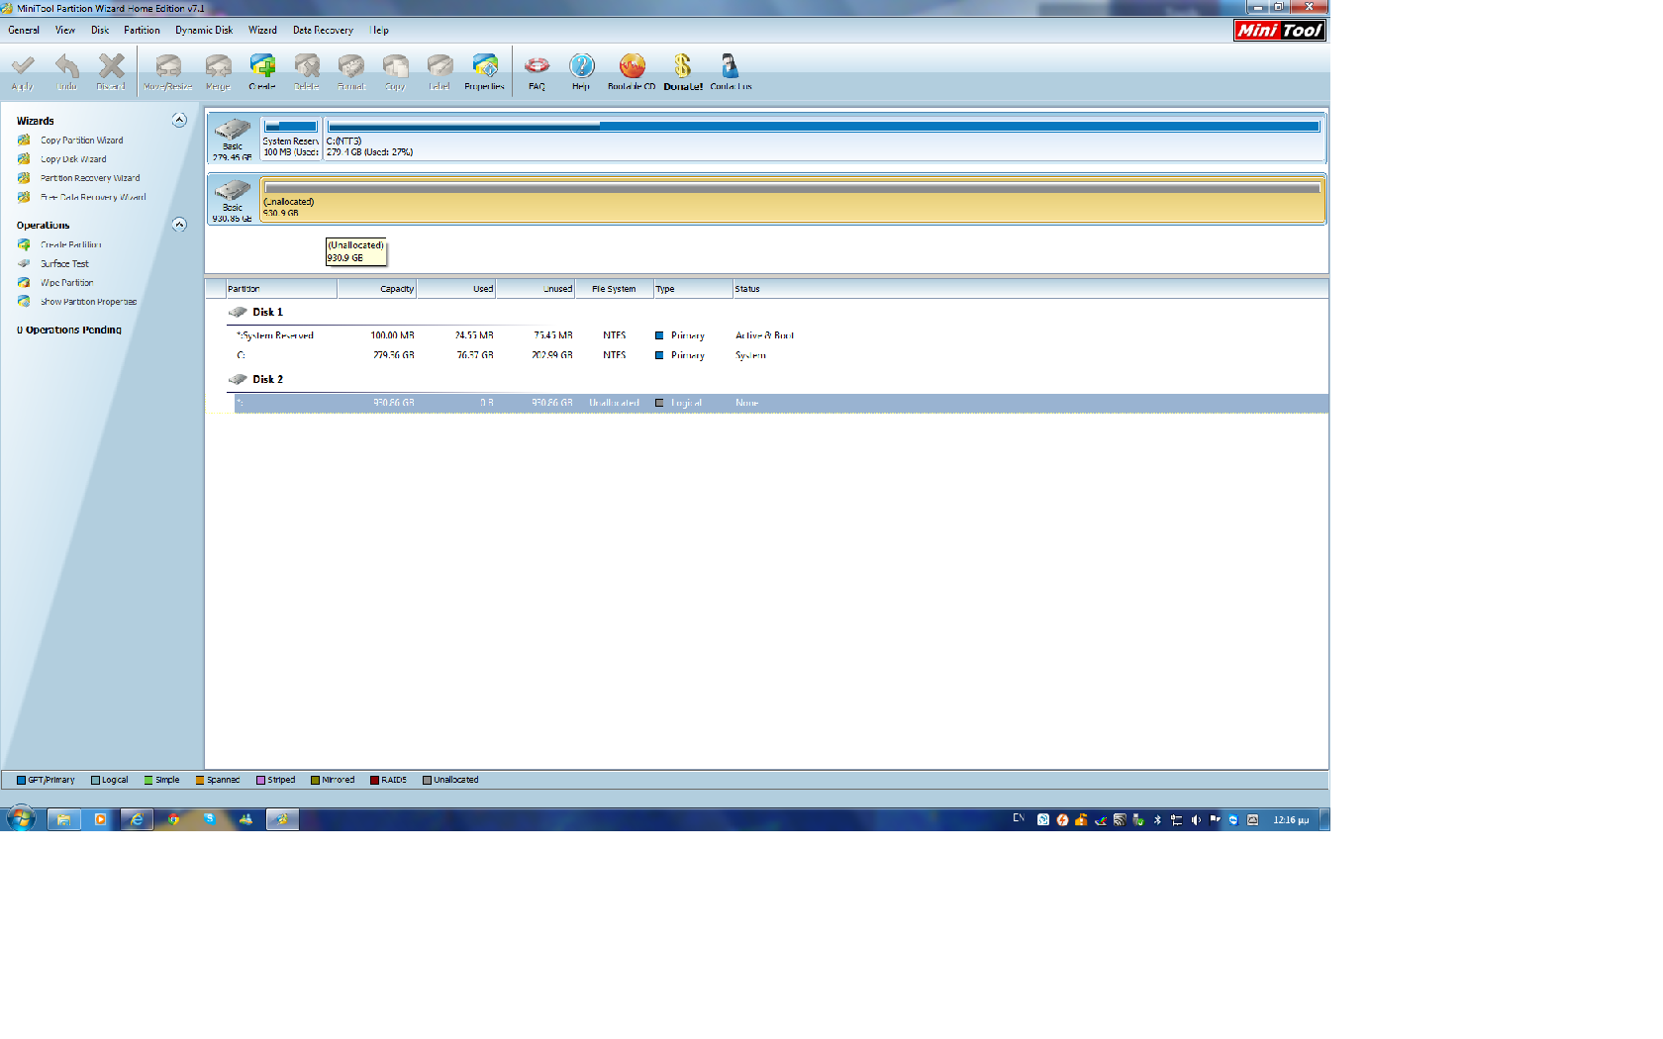The width and height of the screenshot is (1663, 1039).
Task: Select System Reserved block in disk map
Action: 291,139
